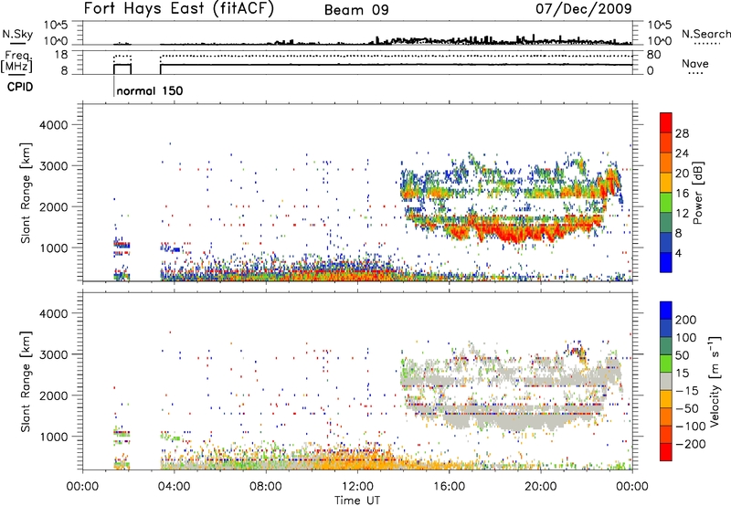Select the "normal 150" CPID text
This screenshot has height=506, width=731.
pos(150,90)
